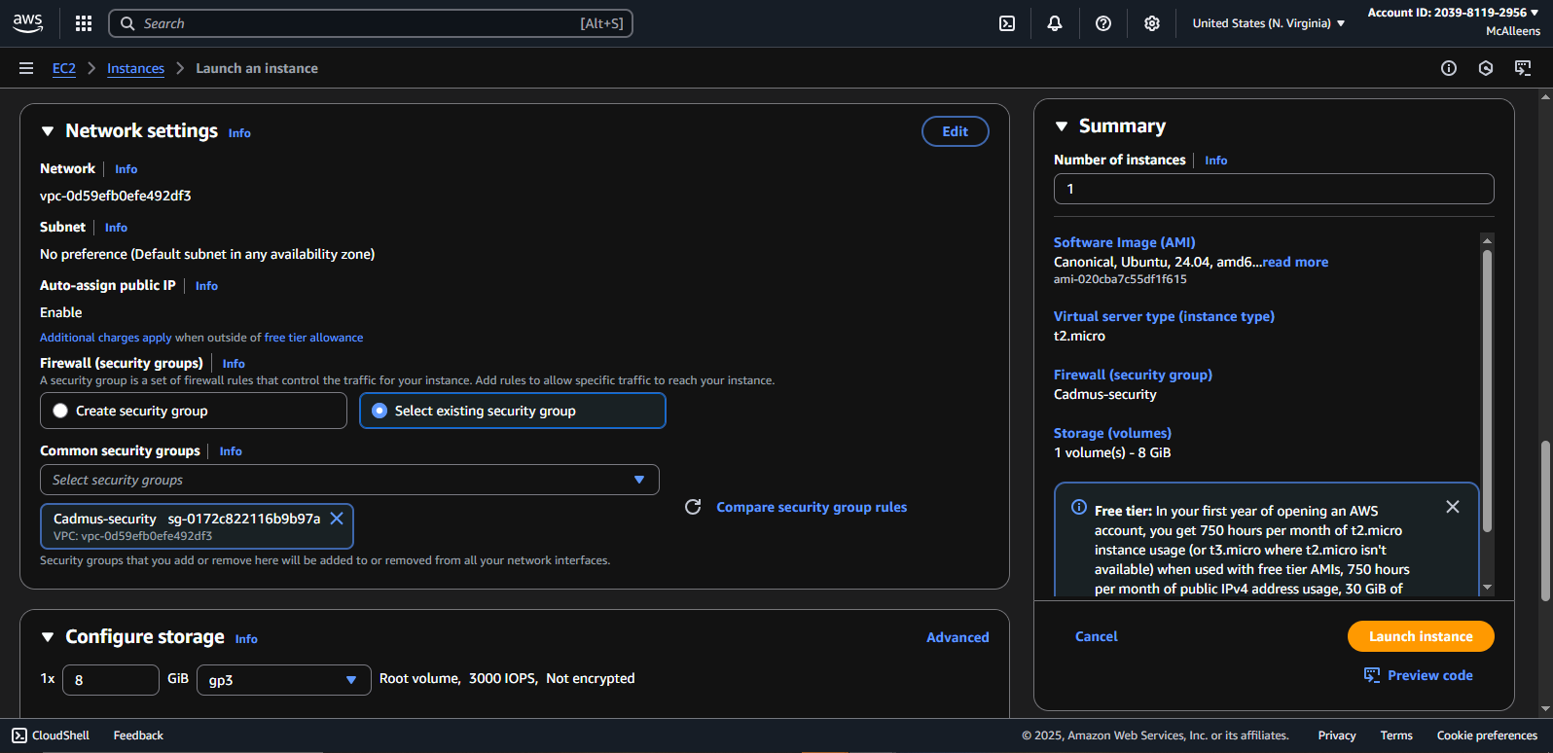1553x753 pixels.
Task: Open the Preview code link
Action: (x=1429, y=675)
